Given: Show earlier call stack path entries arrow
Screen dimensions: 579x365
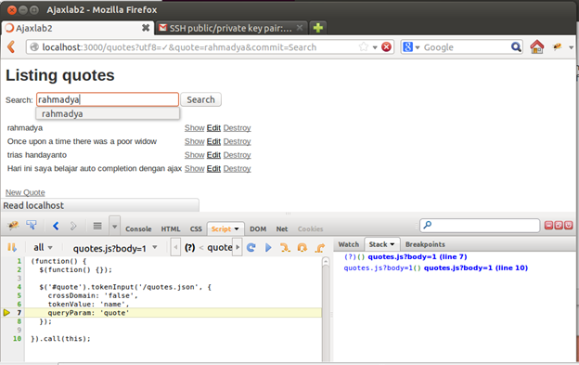Looking at the screenshot, I should (x=176, y=248).
